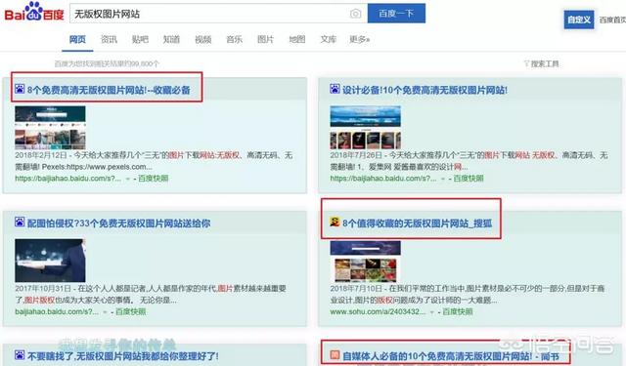This screenshot has height=366, width=626.
Task: Click paw icon beside 设计必备 result
Action: [x=335, y=89]
